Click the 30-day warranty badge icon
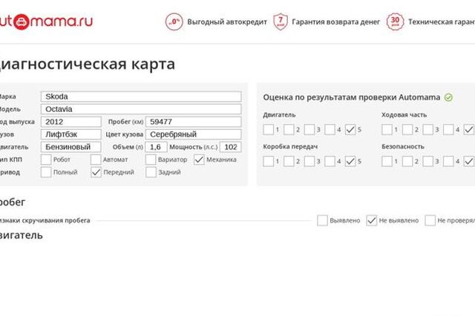The width and height of the screenshot is (475, 316). 395,22
